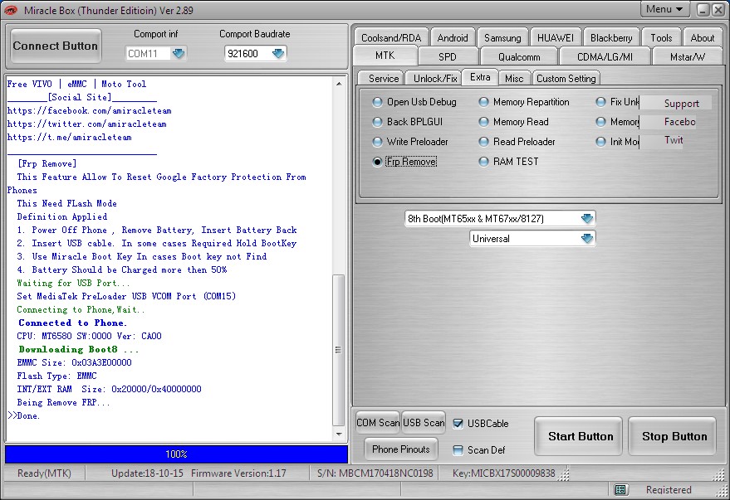Switch to the Qualcomm tab
The width and height of the screenshot is (730, 500).
point(519,56)
